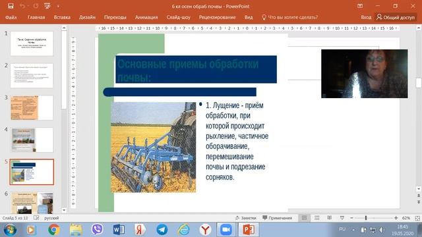Switch to the Рецензирование tab
This screenshot has height=237, width=422.
(217, 17)
